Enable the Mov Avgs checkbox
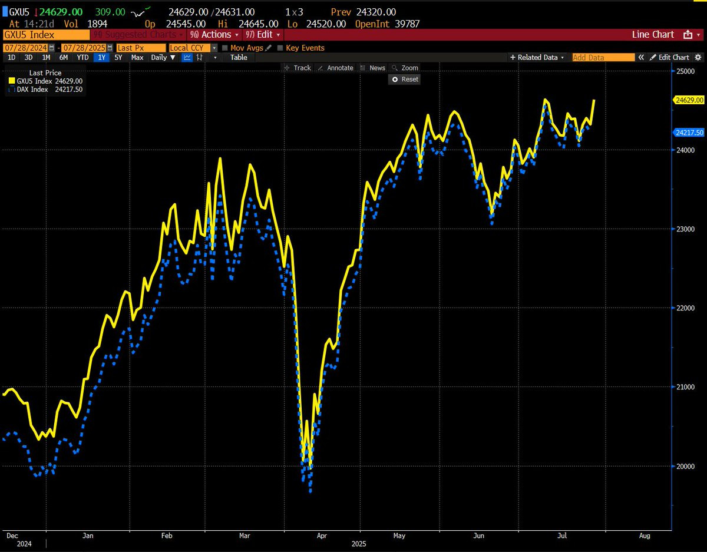Viewport: 707px width, 552px height. pyautogui.click(x=225, y=48)
